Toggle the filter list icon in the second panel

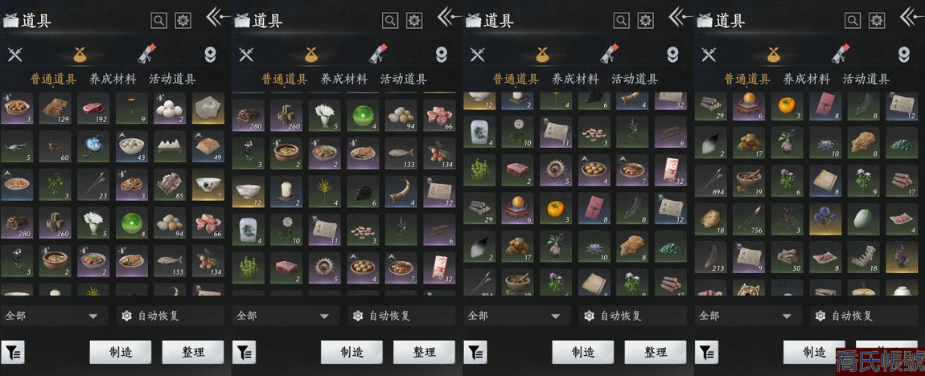coord(244,353)
